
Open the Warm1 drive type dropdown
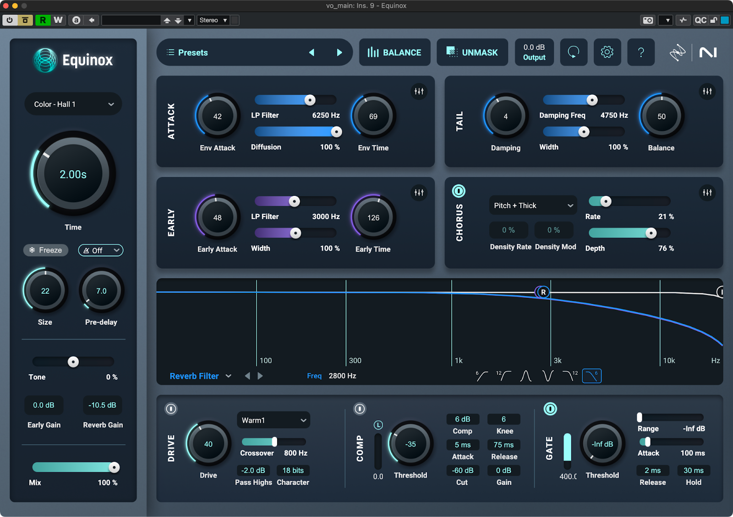click(274, 420)
